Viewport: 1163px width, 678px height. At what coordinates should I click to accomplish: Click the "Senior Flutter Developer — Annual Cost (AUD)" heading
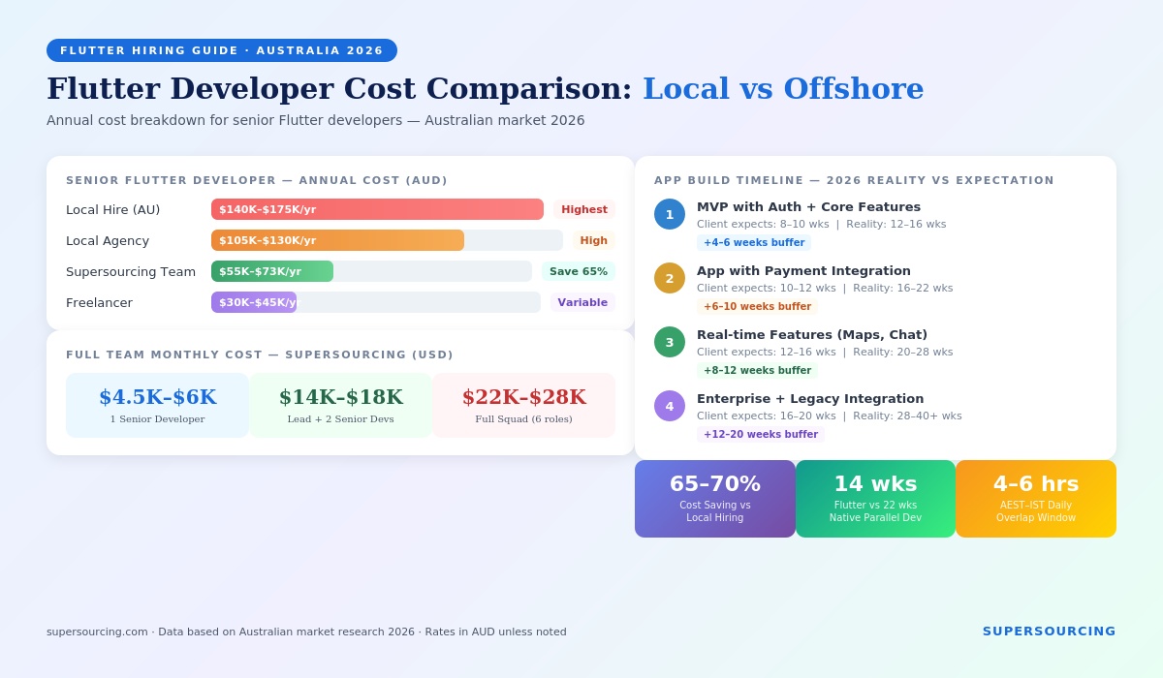tap(257, 180)
